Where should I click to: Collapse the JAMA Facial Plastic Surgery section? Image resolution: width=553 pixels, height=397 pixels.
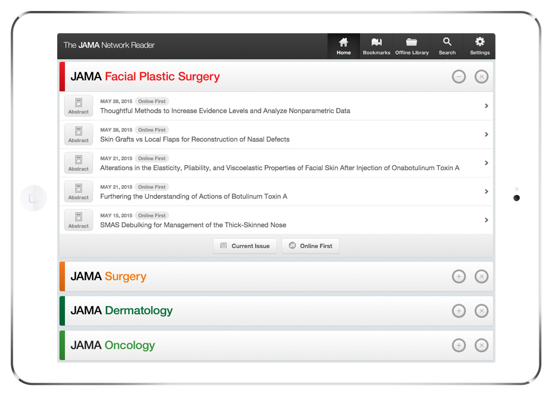click(459, 77)
